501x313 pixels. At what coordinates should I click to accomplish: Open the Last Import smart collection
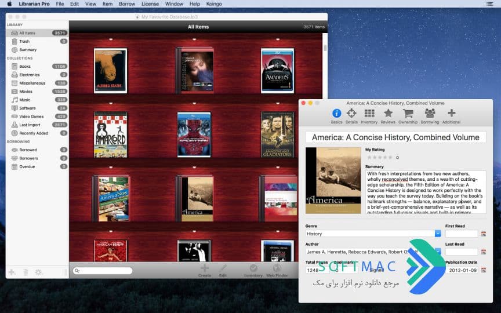click(x=37, y=125)
